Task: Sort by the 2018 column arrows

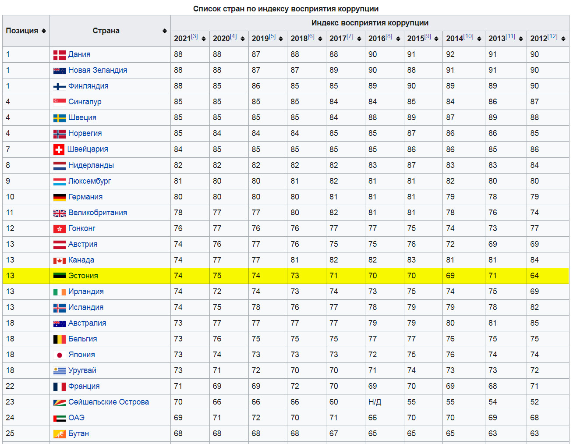Action: 320,39
